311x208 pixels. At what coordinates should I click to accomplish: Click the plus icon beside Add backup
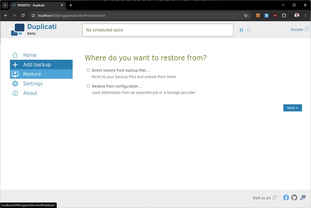[x=15, y=64]
